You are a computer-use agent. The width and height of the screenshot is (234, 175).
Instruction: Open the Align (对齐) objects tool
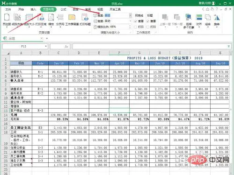(x=199, y=21)
